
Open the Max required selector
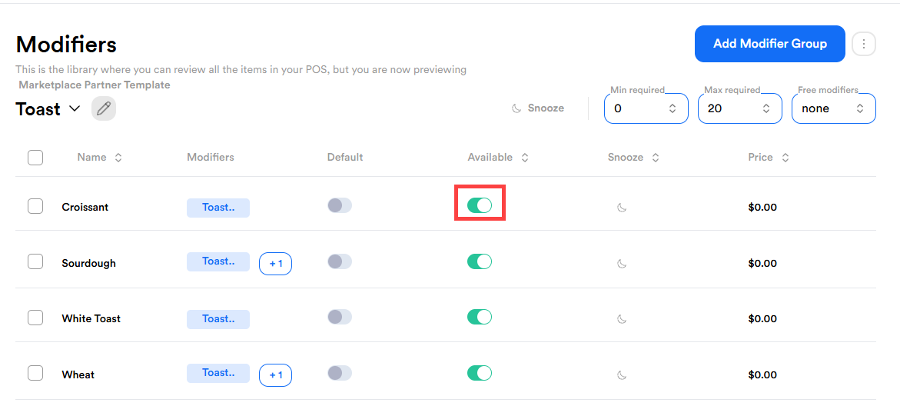point(739,108)
